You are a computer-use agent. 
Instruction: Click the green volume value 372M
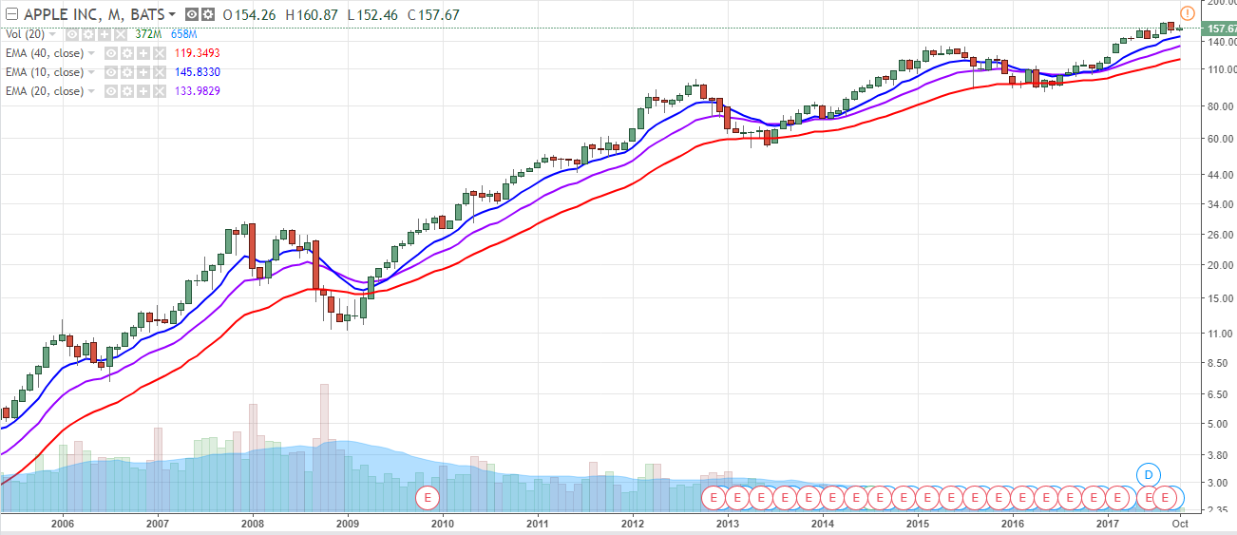click(x=148, y=34)
